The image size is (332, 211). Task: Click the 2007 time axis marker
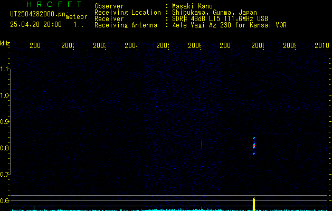226,45
